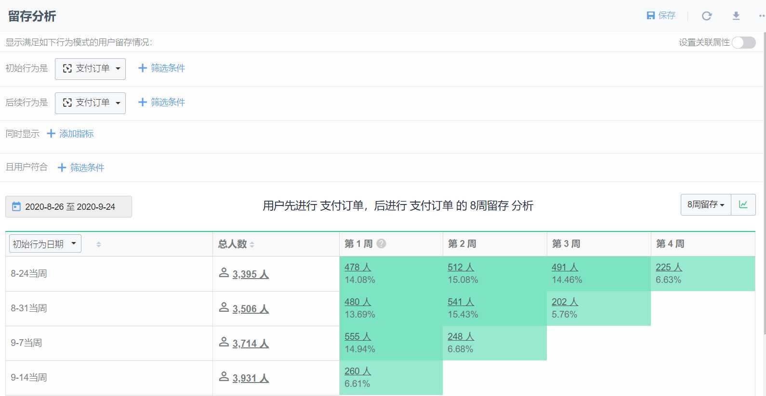View the 541 人 retained users

tap(461, 302)
